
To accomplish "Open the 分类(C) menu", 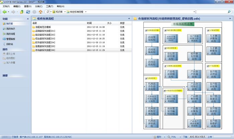I will point(39,6).
